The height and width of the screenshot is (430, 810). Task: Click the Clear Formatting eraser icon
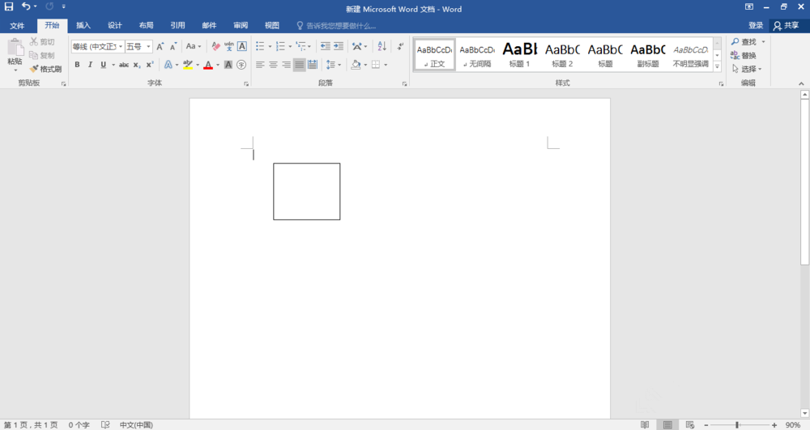[215, 46]
